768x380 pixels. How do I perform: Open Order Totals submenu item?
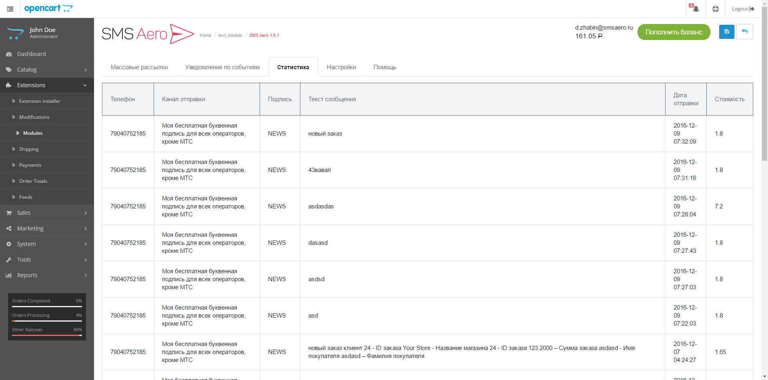47,181
